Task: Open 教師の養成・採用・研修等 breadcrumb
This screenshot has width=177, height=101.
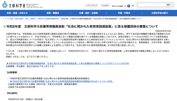Action: point(25,19)
